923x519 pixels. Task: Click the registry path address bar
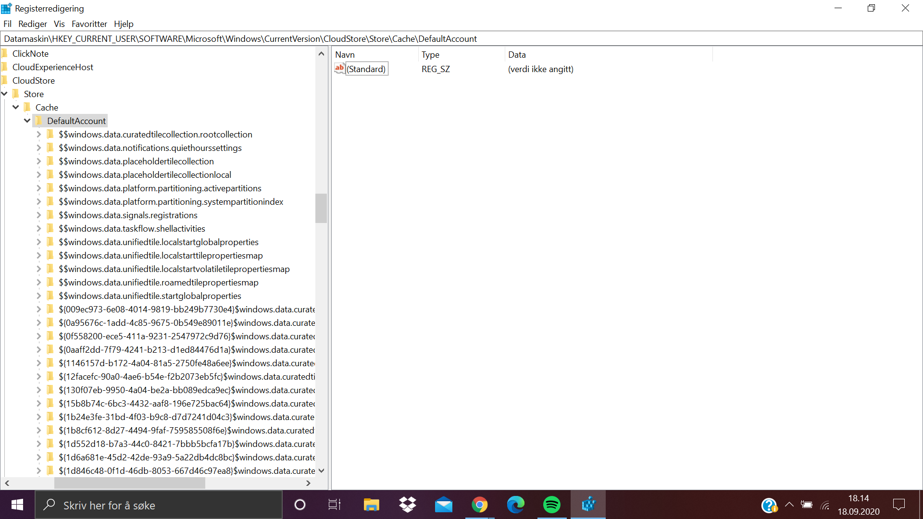tap(461, 39)
